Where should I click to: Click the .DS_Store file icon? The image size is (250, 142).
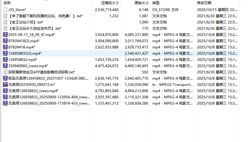click(x=5, y=10)
